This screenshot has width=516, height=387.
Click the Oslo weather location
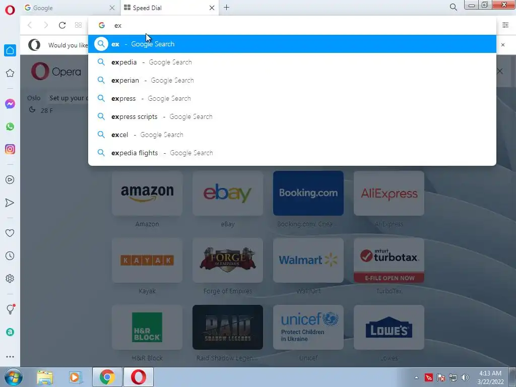tap(34, 98)
